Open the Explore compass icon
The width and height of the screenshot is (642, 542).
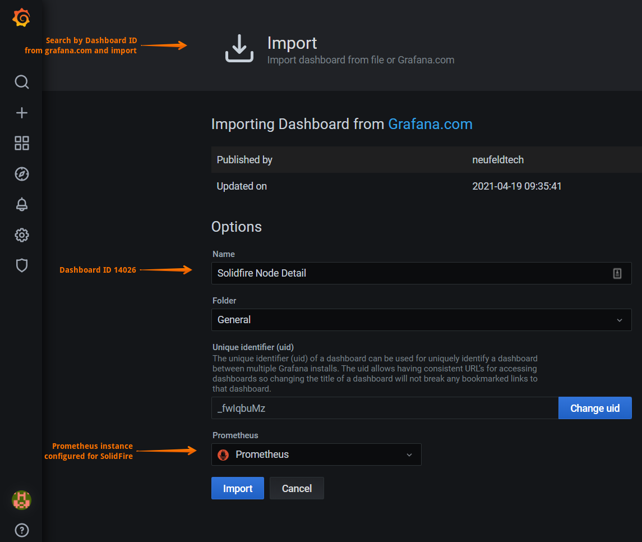tap(22, 174)
